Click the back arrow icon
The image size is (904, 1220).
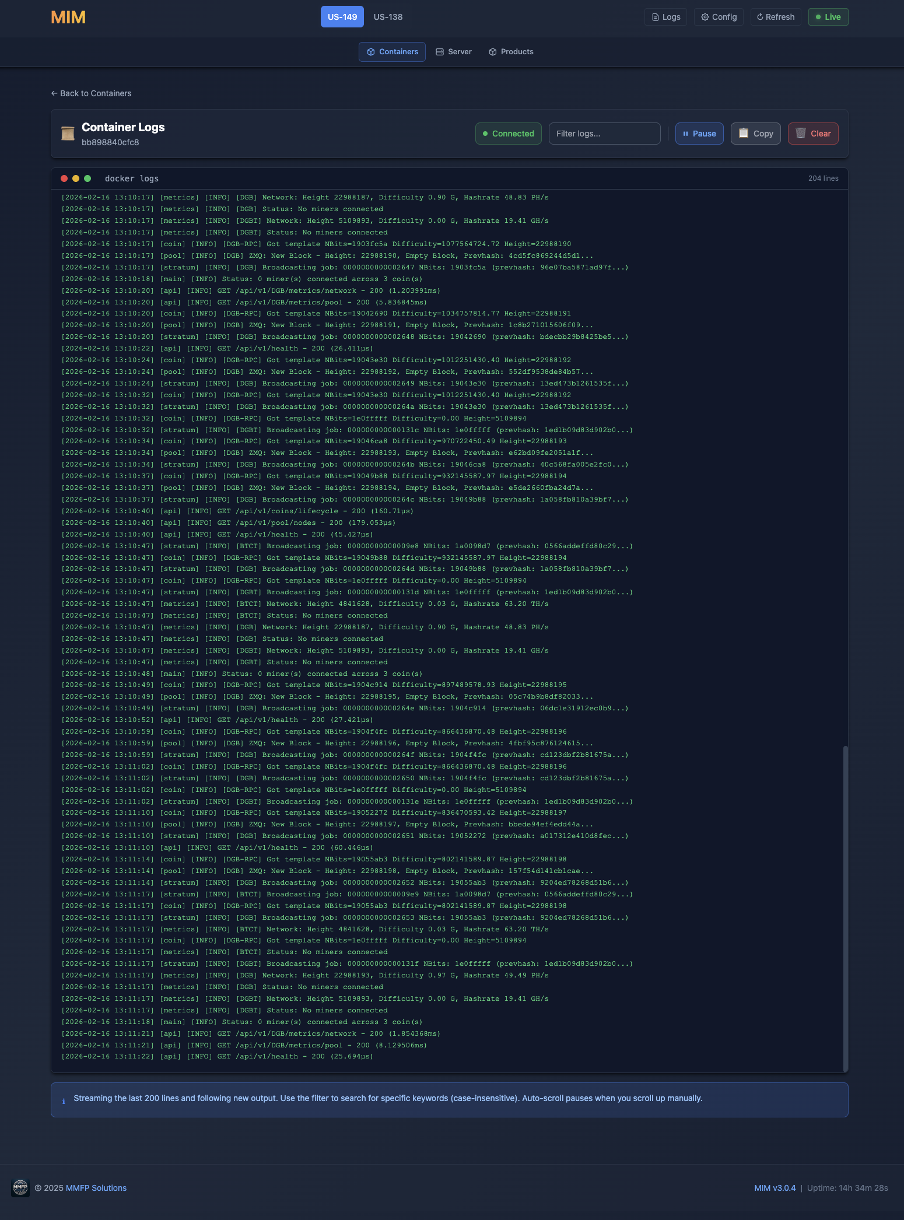point(54,93)
